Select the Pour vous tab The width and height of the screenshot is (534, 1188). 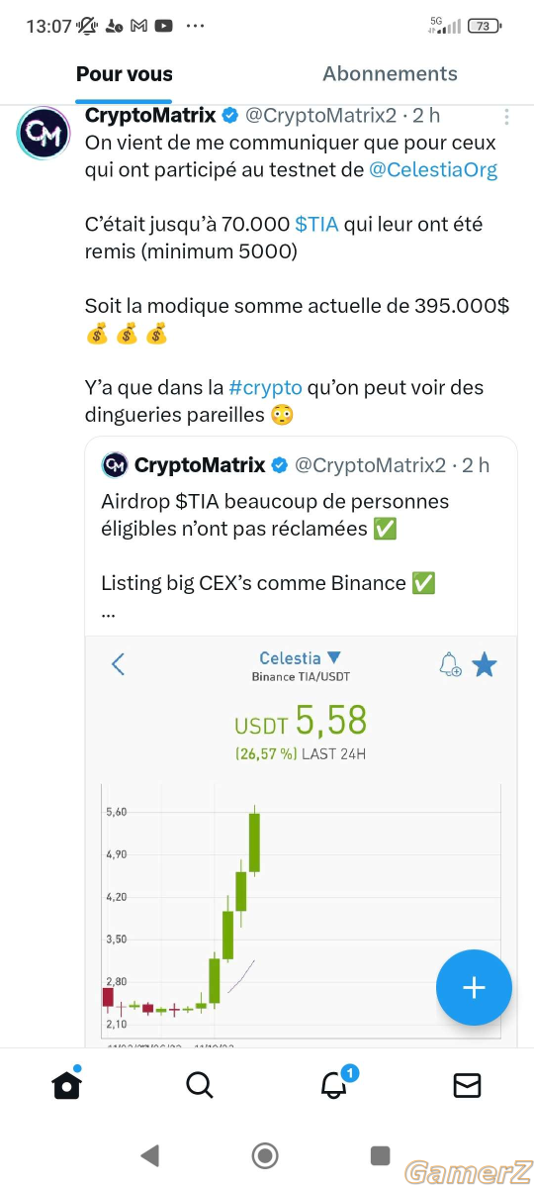[125, 73]
